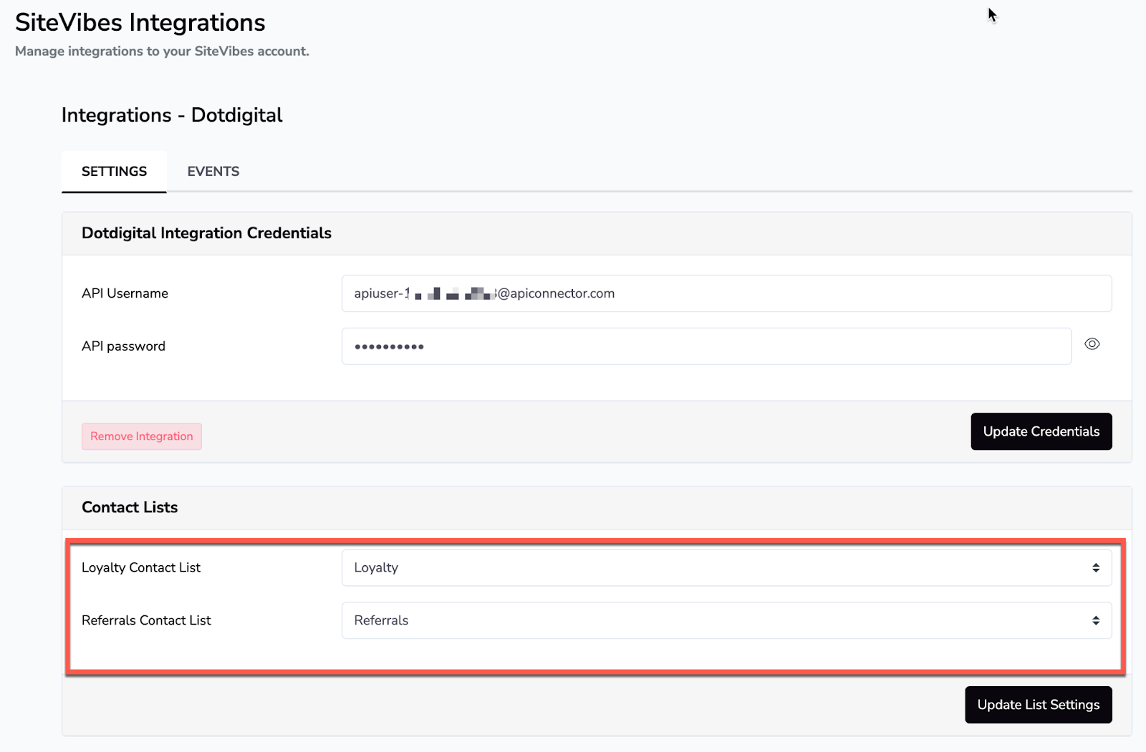Show the API password with eye icon

point(1092,344)
